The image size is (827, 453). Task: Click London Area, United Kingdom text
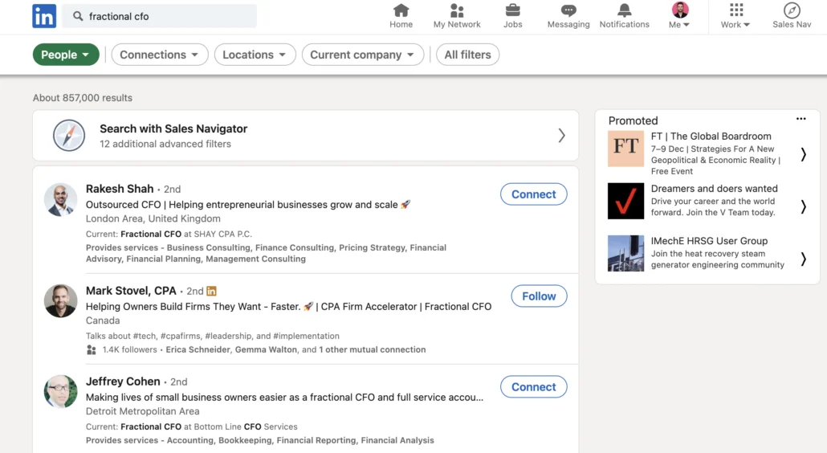(153, 218)
